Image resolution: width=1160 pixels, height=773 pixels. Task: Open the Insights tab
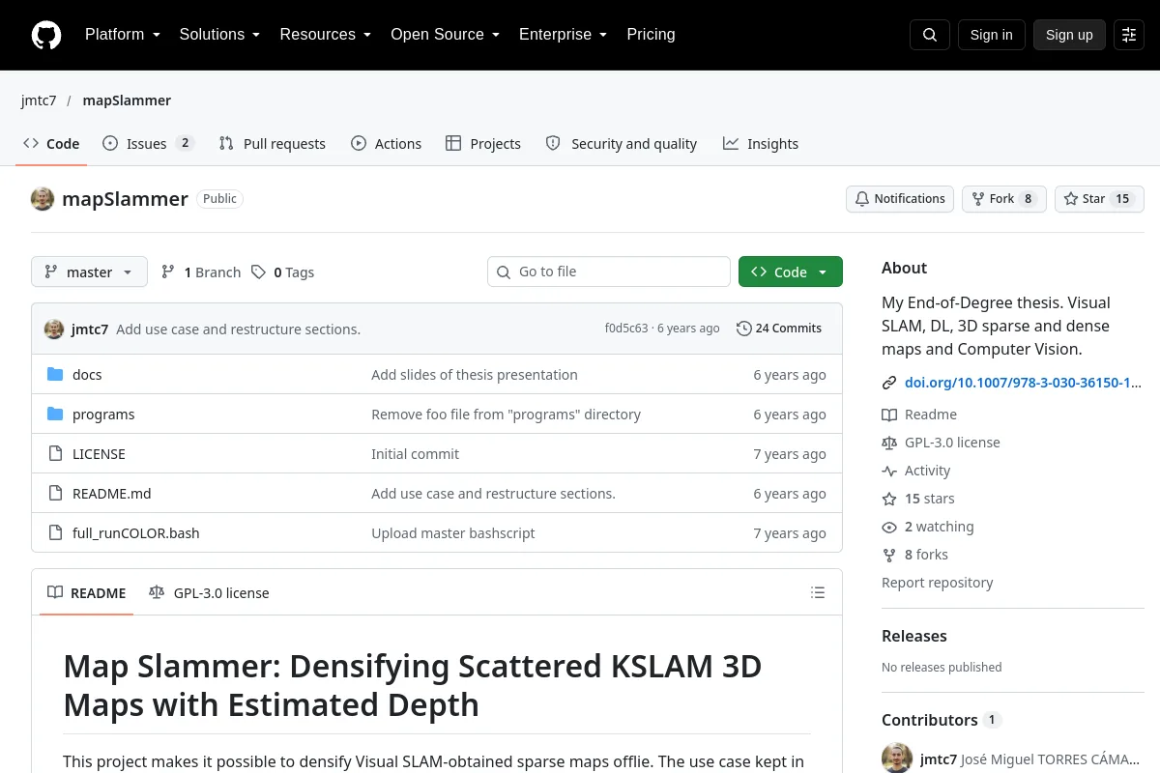[761, 144]
